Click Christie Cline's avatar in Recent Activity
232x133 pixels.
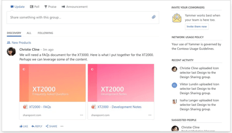click(174, 69)
